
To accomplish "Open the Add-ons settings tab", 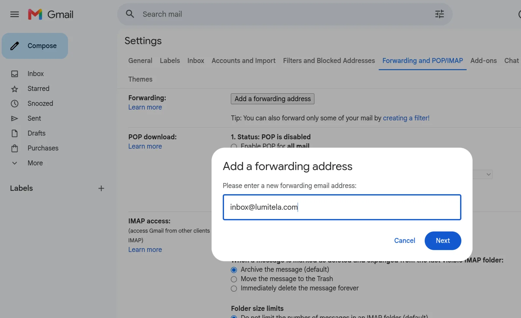I will [x=484, y=61].
